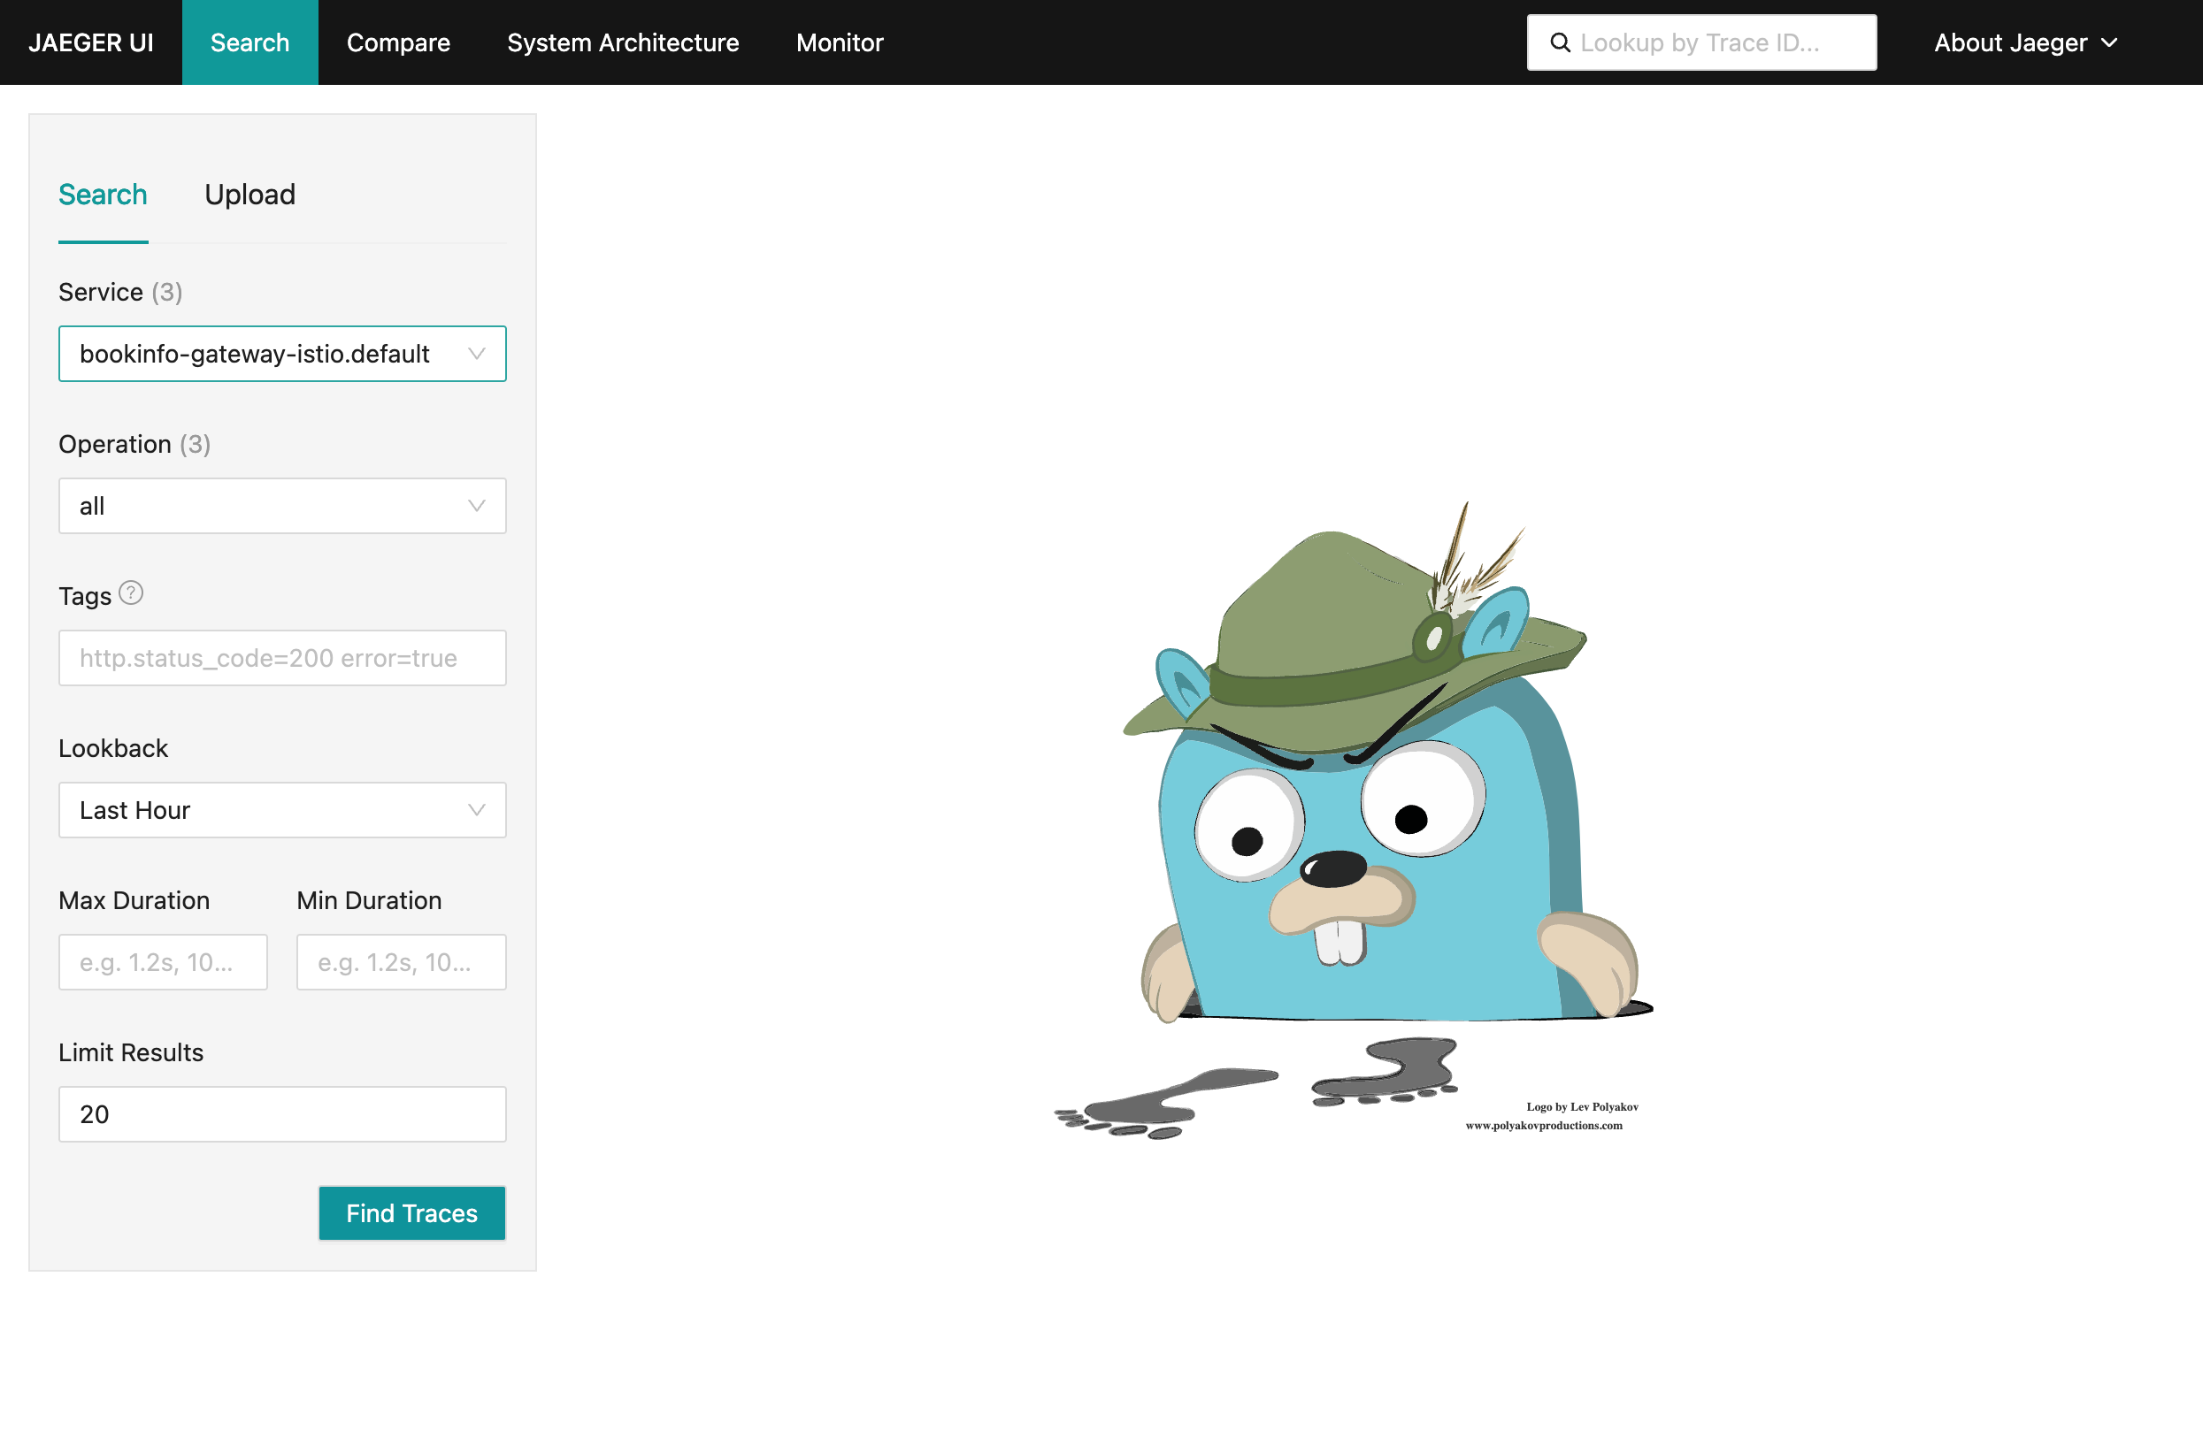Image resolution: width=2203 pixels, height=1445 pixels.
Task: Click the Max Duration input field
Action: coord(163,962)
